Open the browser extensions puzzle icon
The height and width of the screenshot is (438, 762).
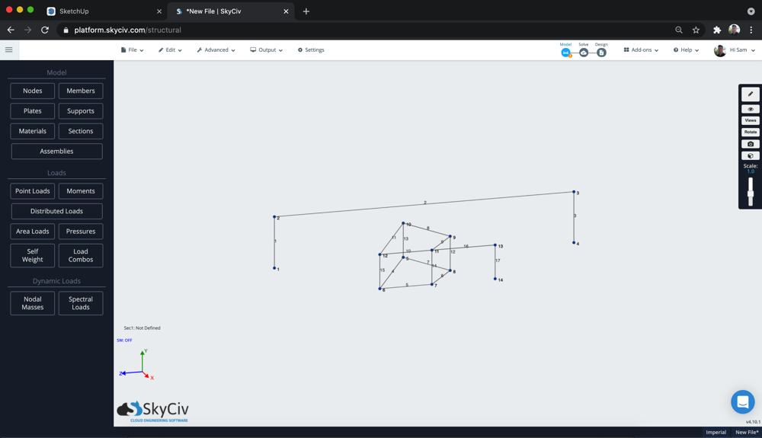(717, 30)
